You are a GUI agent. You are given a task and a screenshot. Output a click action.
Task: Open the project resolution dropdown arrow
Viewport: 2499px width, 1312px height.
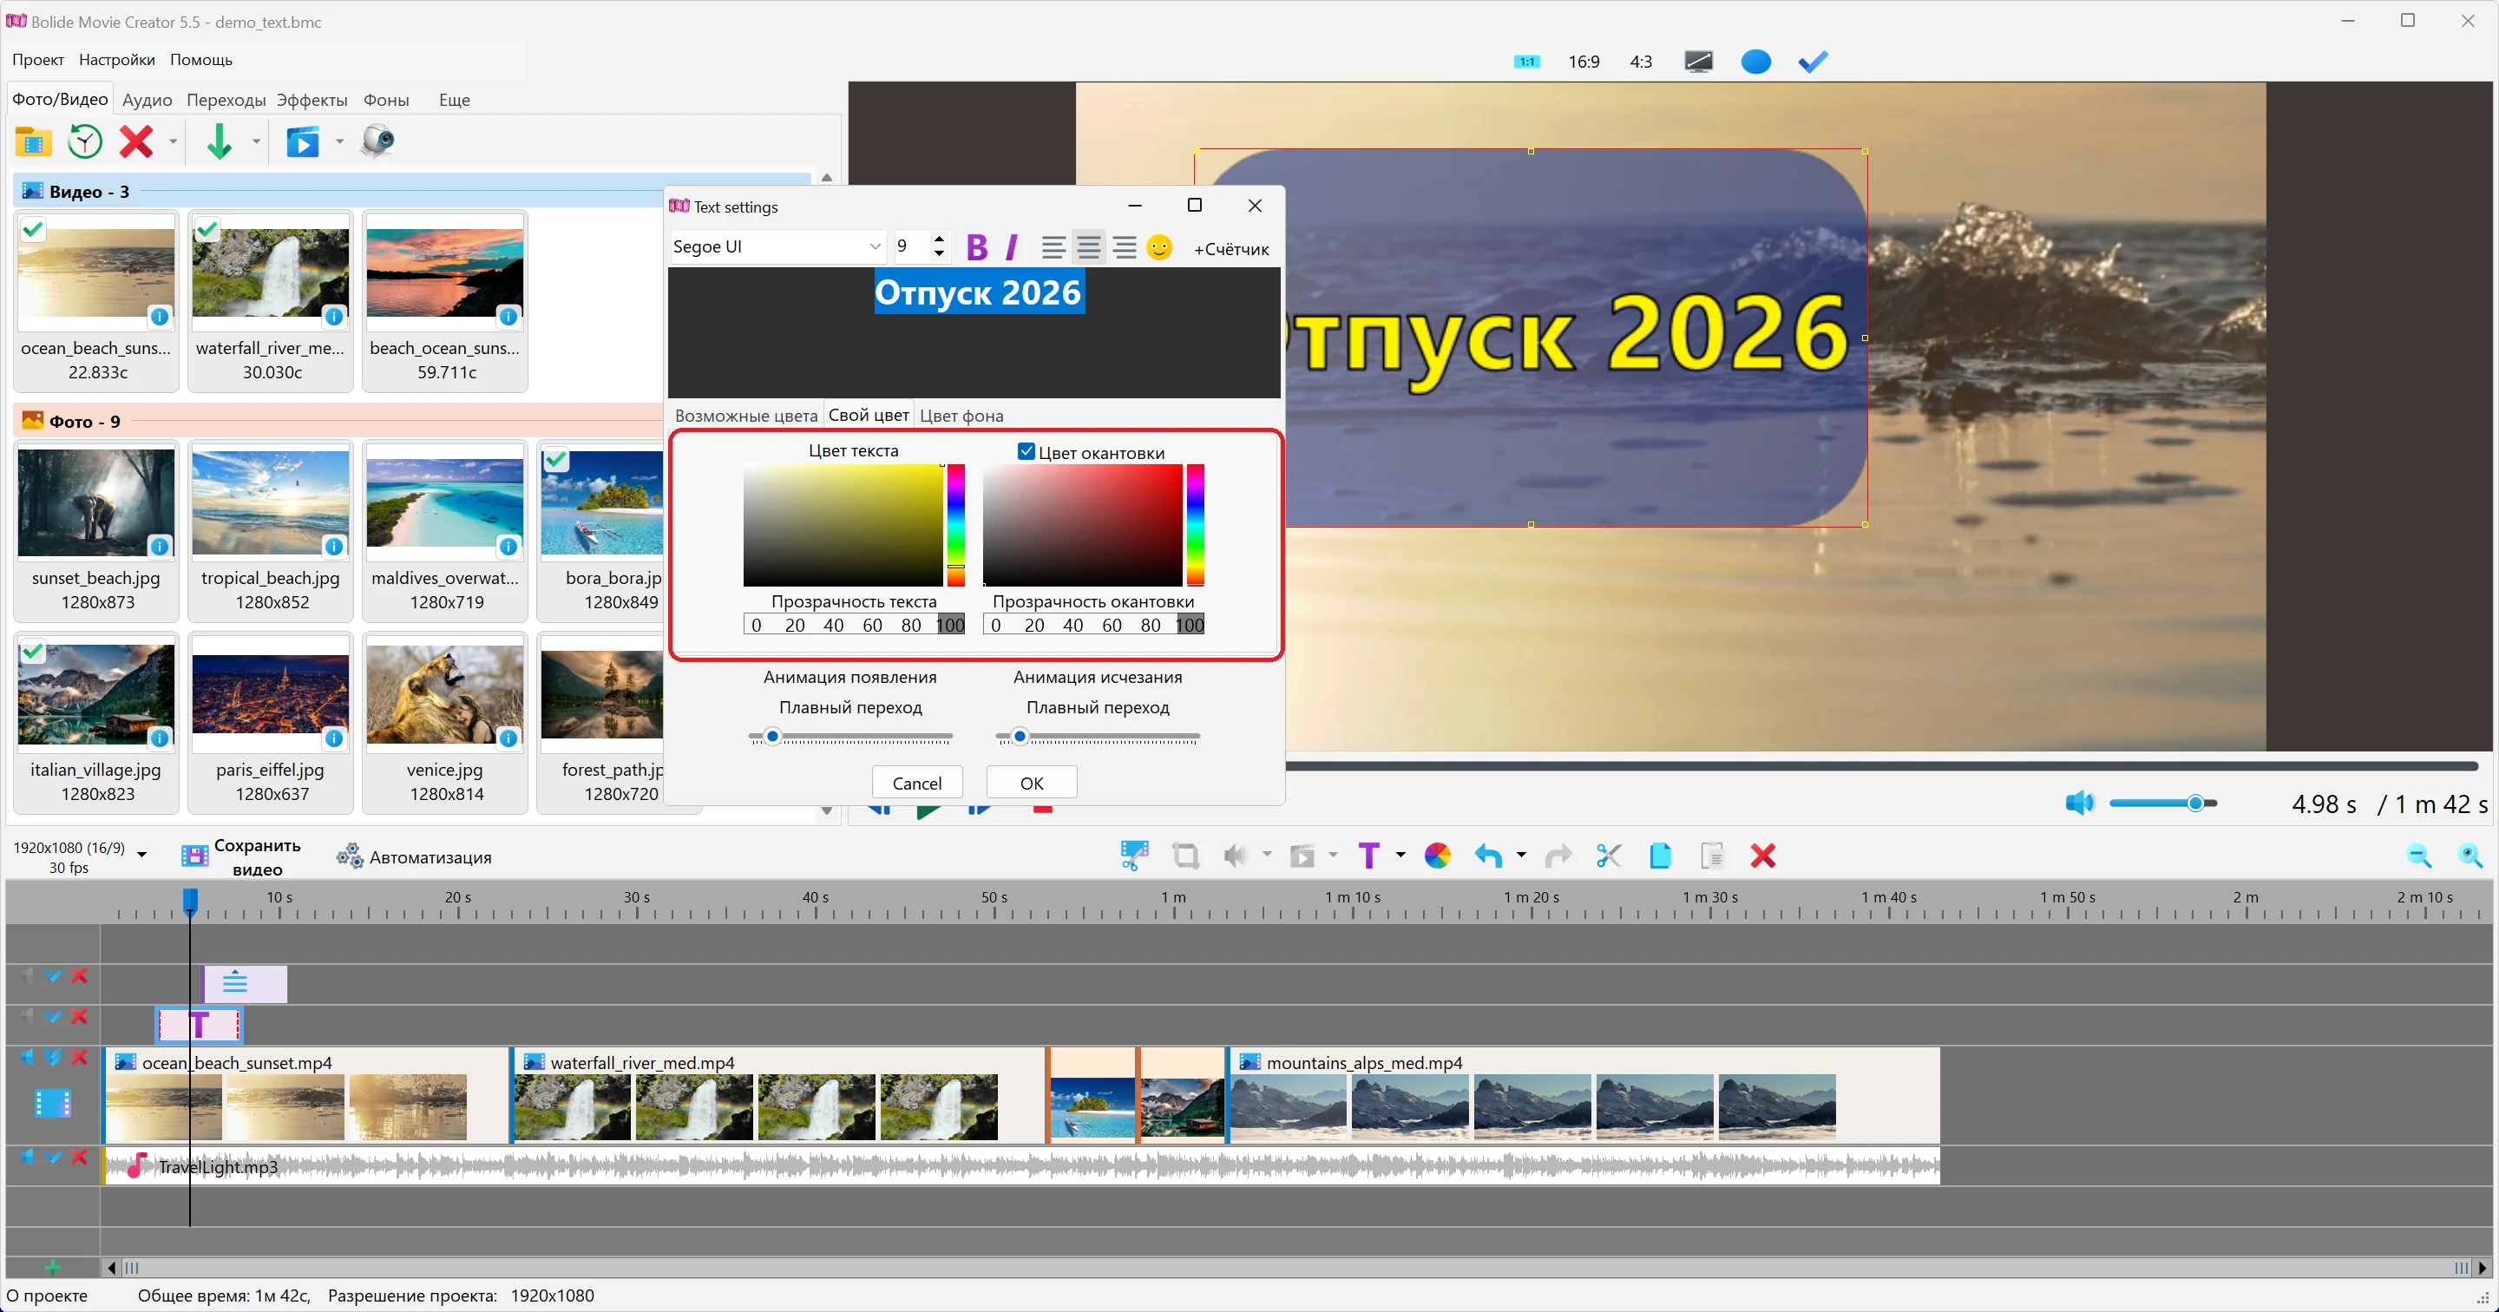coord(141,854)
